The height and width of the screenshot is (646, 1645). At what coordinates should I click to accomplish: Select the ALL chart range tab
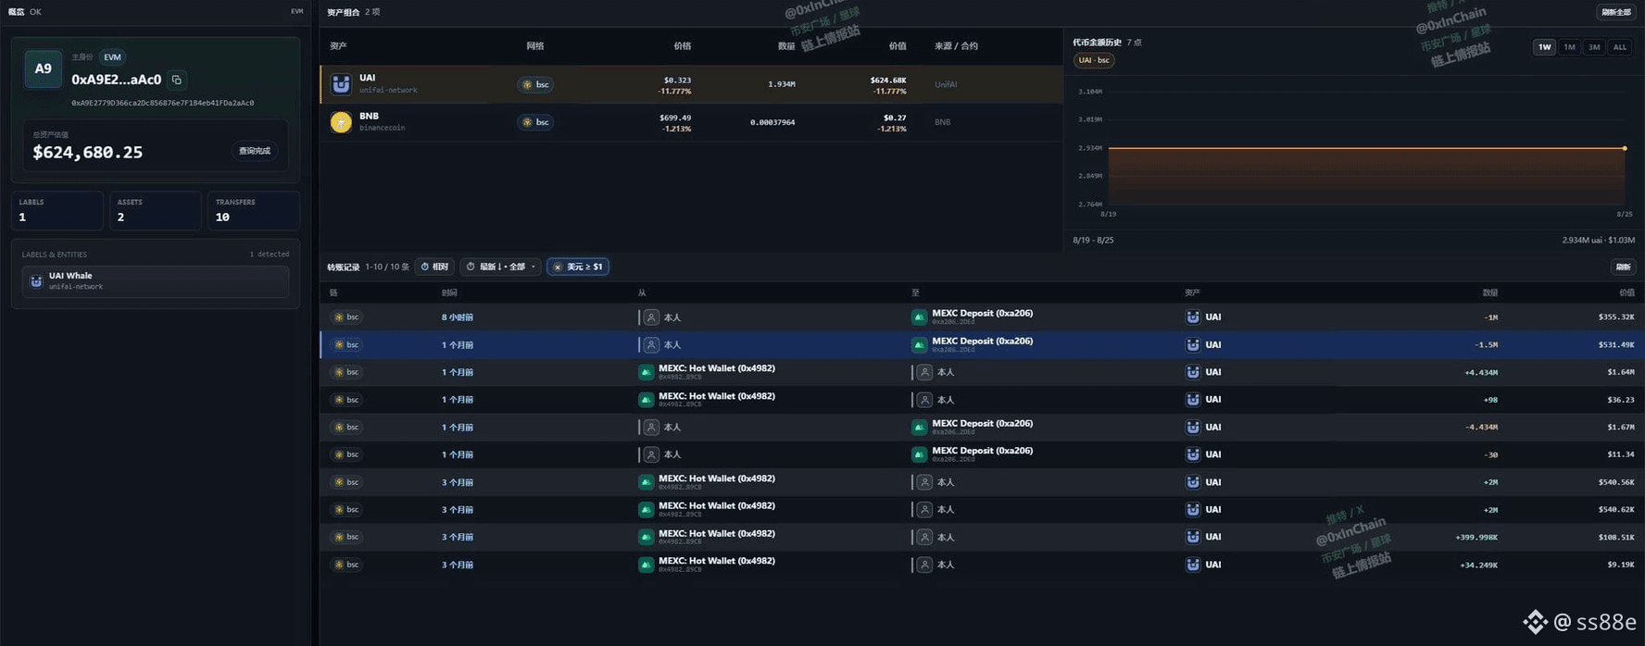1619,47
